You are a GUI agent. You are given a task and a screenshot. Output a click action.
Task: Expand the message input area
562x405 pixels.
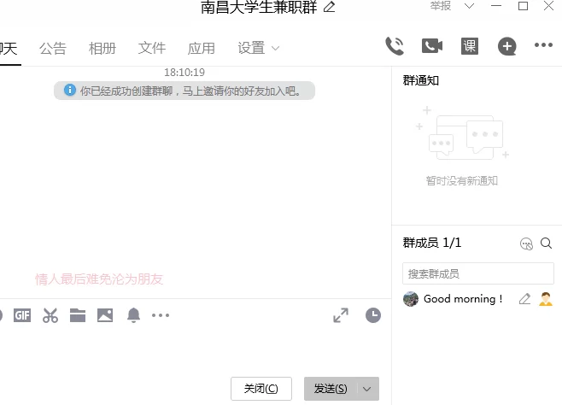click(x=341, y=315)
